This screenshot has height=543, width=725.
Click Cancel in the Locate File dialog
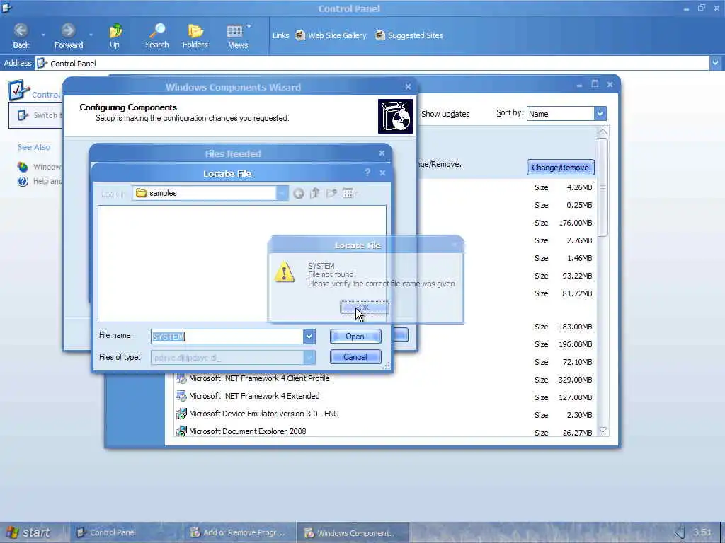click(x=355, y=356)
